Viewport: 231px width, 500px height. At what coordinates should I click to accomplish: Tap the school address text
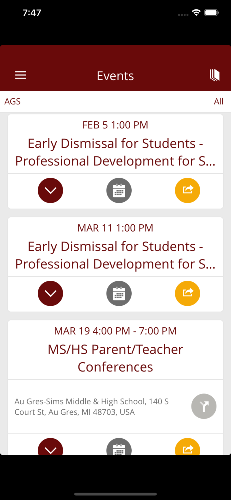tap(91, 406)
